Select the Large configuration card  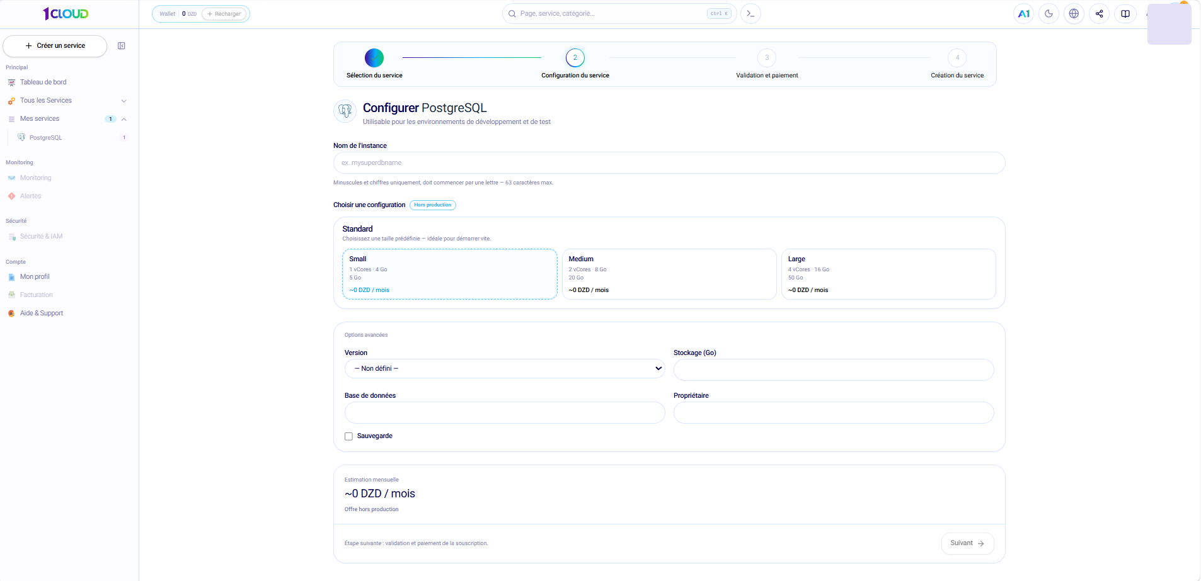point(888,274)
